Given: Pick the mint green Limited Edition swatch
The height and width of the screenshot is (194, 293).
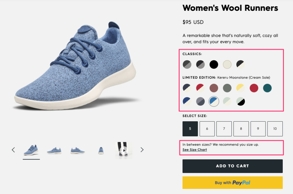Looking at the screenshot, I should 227,101.
